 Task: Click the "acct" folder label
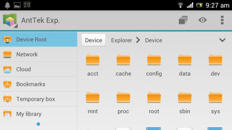click(x=92, y=74)
